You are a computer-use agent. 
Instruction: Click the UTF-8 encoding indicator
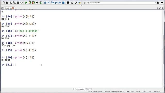(x=138, y=91)
